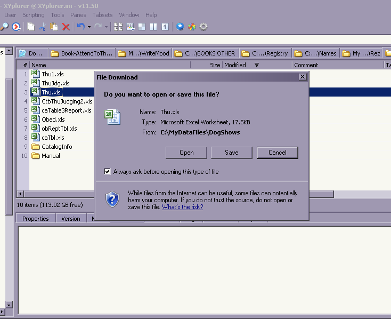Open the Redo dropdown arrow
Screen dimensions: 391x319
107,27
